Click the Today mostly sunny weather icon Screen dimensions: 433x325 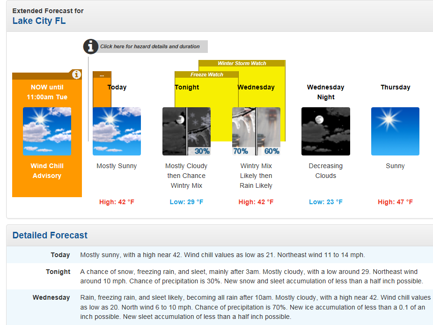click(117, 131)
